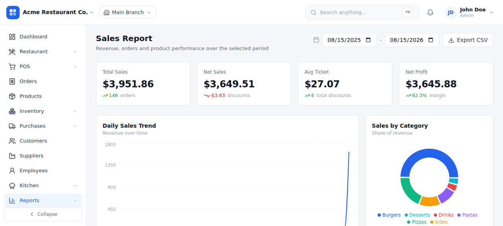Click the Search anything field
This screenshot has width=503, height=226.
[x=362, y=13]
